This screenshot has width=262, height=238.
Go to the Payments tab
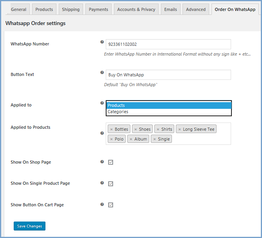[x=98, y=9]
